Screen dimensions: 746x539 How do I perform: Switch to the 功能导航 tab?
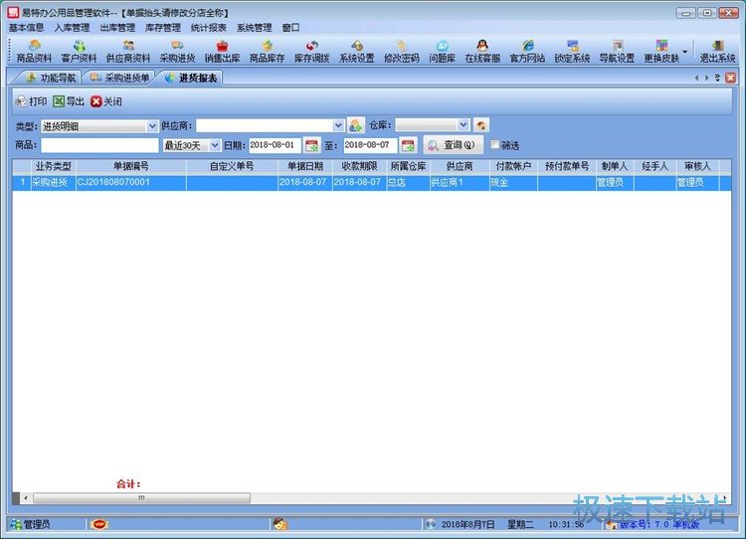[51, 78]
